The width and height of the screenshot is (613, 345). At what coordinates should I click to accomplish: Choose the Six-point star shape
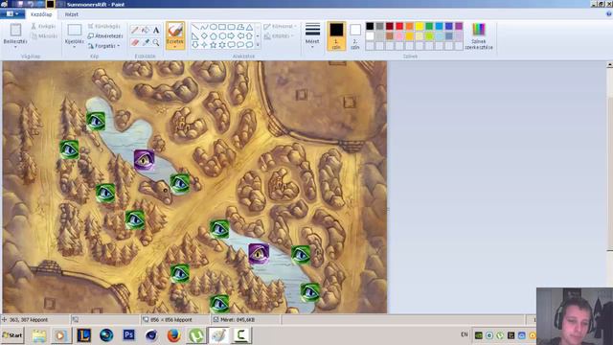tap(222, 45)
